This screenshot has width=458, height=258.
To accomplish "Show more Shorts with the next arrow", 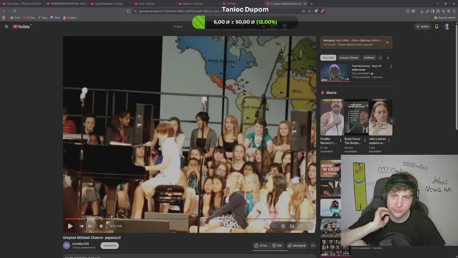I will 391,121.
